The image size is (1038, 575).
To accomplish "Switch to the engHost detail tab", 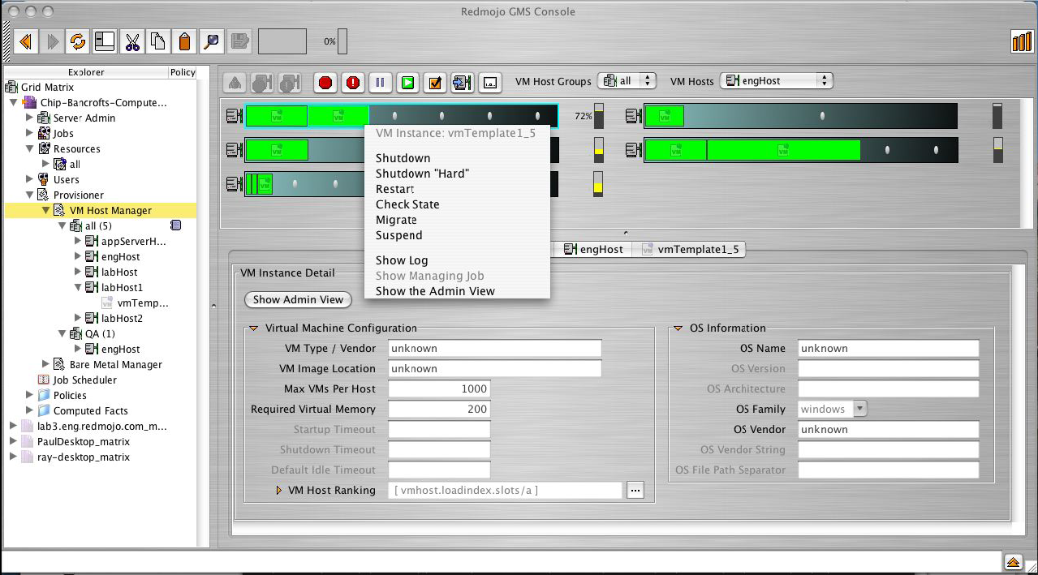I will coord(593,249).
